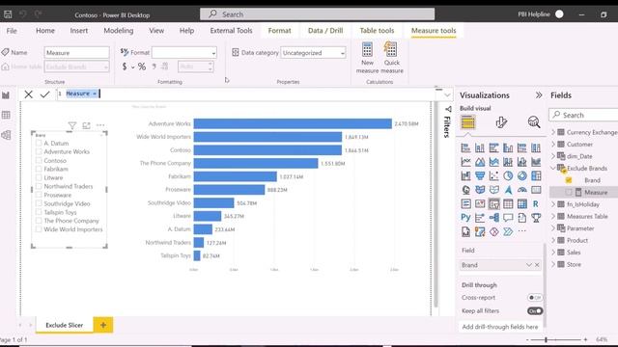Expand the dim_Date table
Viewport: 618px width, 347px height.
coord(553,156)
